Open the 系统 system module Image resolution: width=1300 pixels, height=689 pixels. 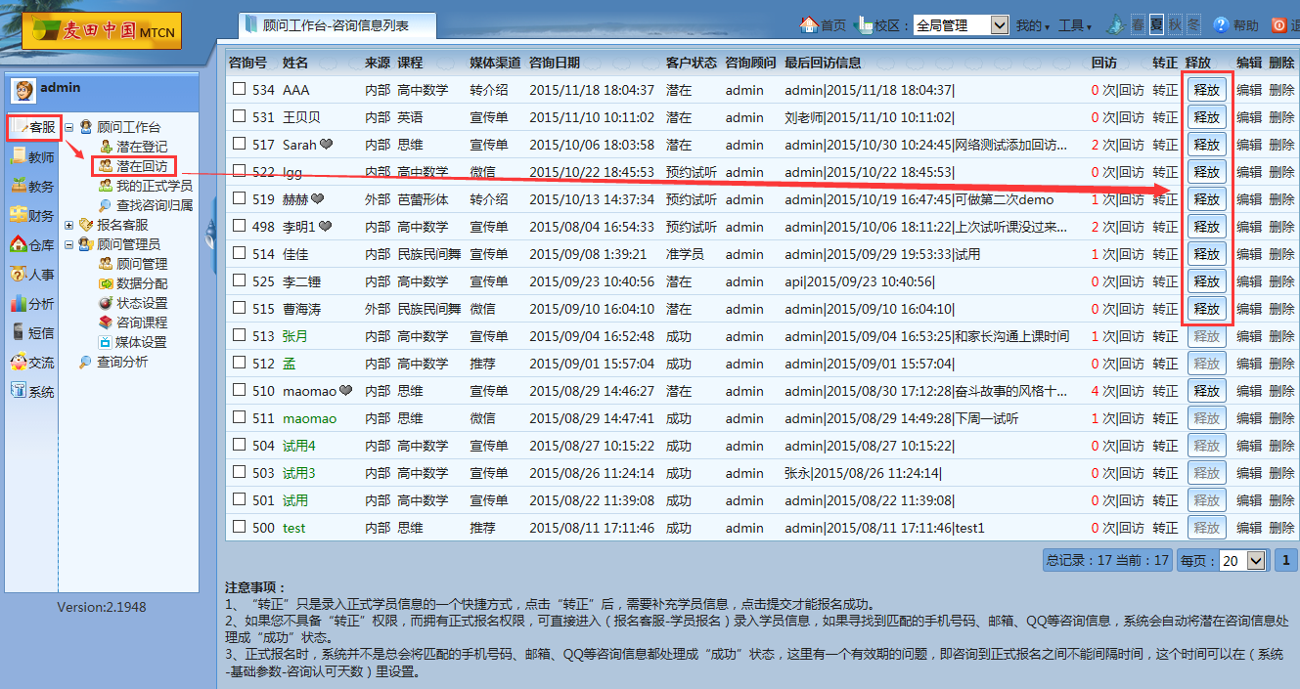[x=32, y=392]
